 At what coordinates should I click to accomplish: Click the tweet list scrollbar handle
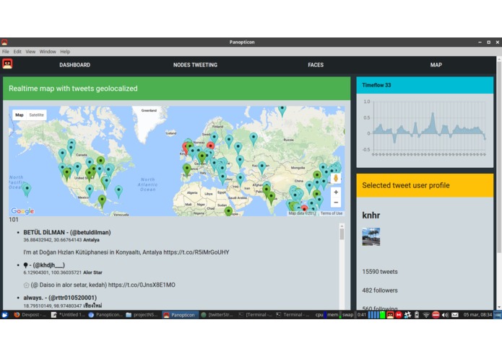pyautogui.click(x=342, y=234)
